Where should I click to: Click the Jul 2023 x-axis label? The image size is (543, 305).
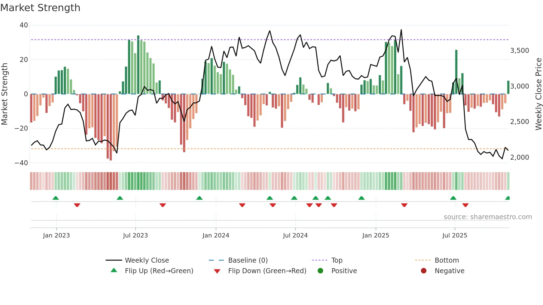click(135, 236)
